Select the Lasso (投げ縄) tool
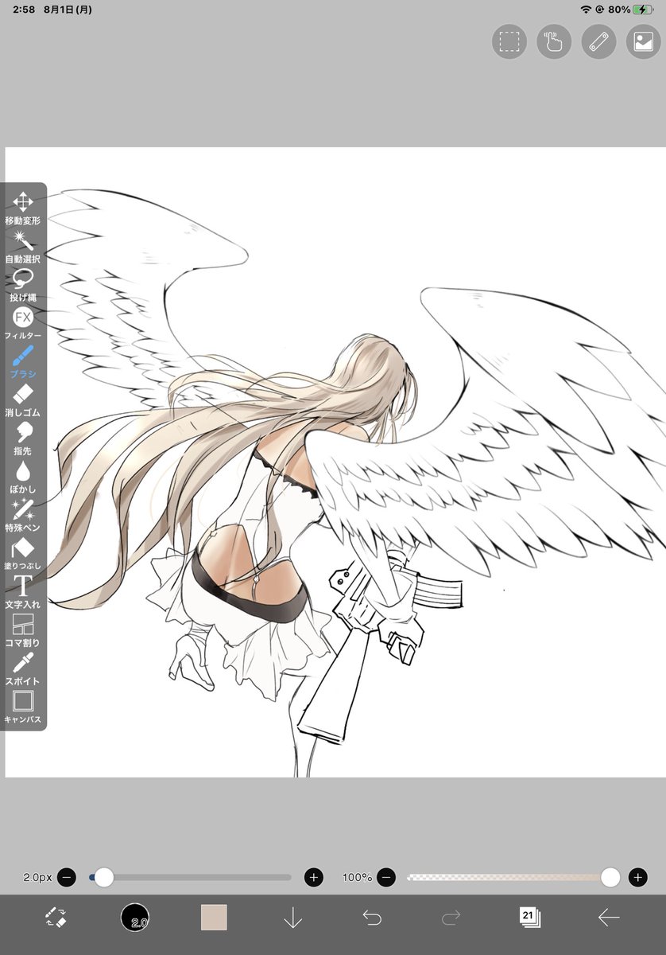Image resolution: width=666 pixels, height=955 pixels. (22, 285)
